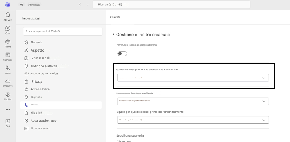This screenshot has width=290, height=142.
Task: Open the Calendario icon
Action: coord(8,55)
